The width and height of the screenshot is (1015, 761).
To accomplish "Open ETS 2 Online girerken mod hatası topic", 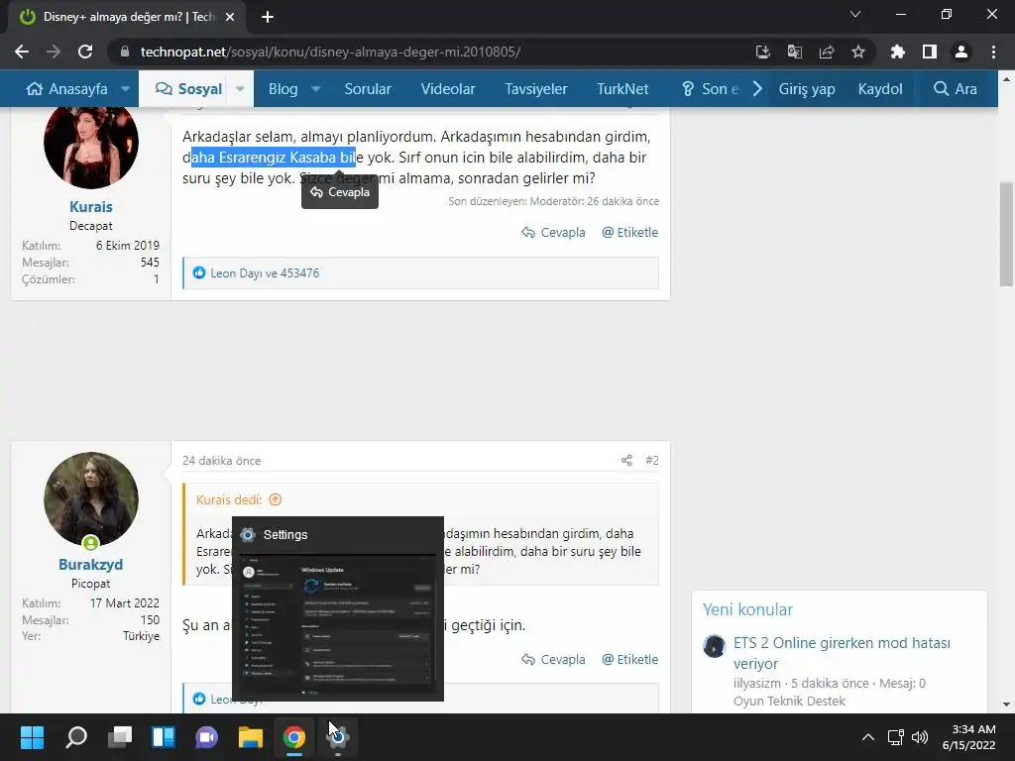I will point(842,653).
